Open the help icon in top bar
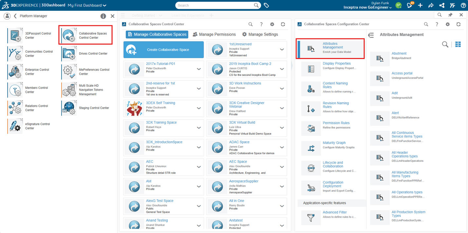 (x=463, y=5)
